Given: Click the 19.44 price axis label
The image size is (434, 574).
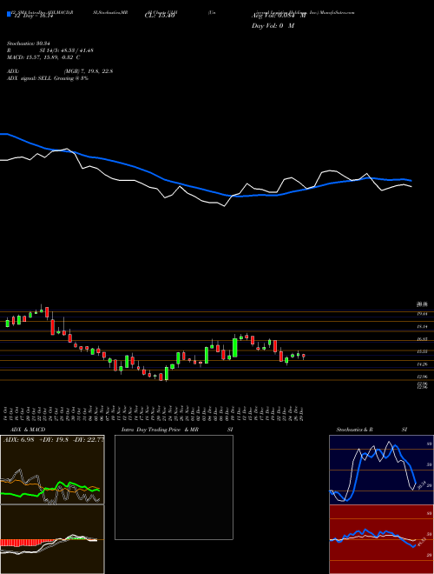Looking at the screenshot, I should coord(422,314).
